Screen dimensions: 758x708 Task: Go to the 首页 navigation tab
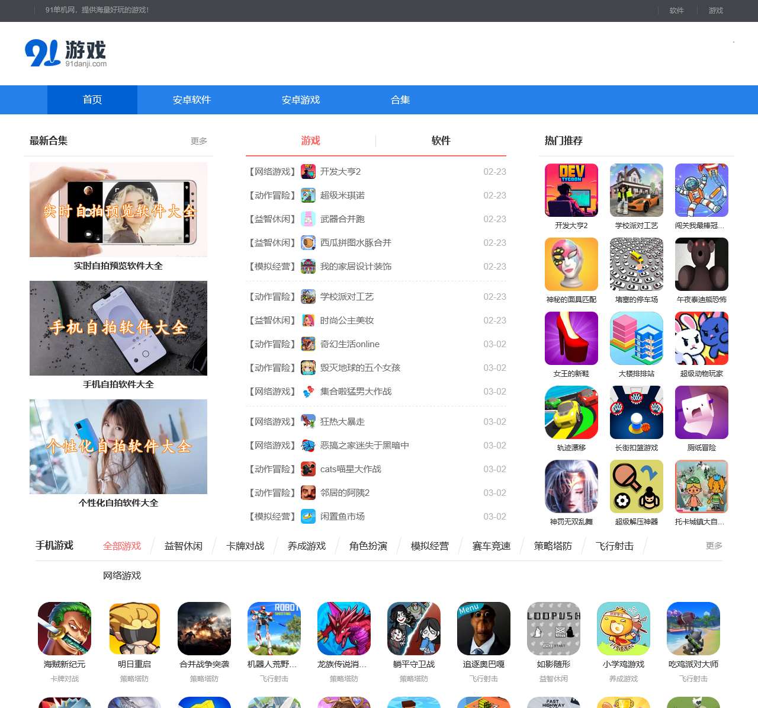92,100
